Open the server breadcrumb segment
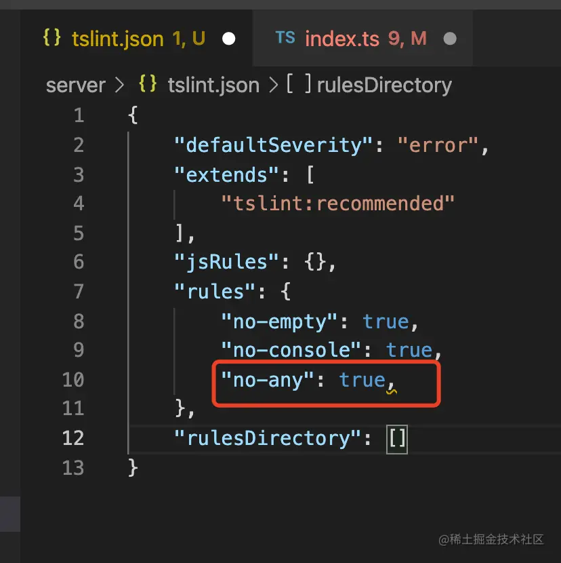Viewport: 561px width, 563px height. 76,85
